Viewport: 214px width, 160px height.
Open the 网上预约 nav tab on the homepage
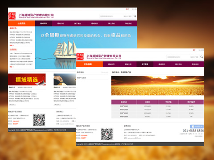[111, 24]
